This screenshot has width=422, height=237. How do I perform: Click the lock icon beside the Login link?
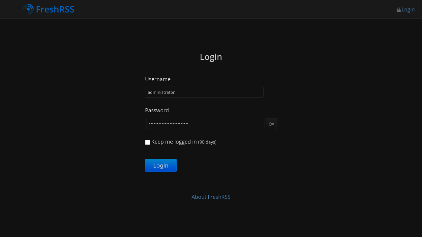point(399,9)
